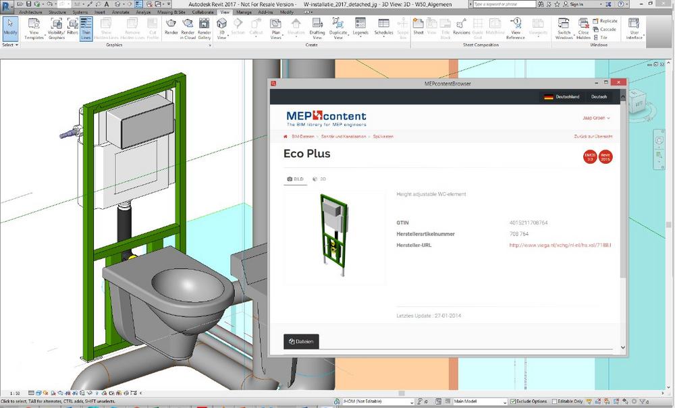Click the Render icon in the ribbon

(x=171, y=27)
